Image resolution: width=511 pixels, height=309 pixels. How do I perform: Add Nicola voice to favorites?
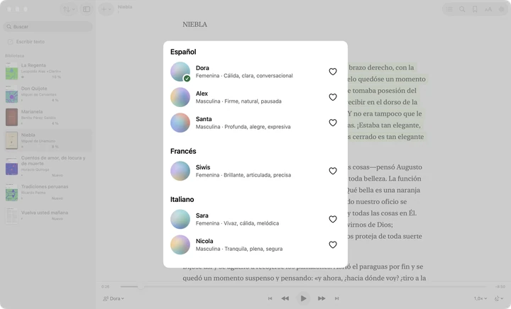(x=332, y=245)
